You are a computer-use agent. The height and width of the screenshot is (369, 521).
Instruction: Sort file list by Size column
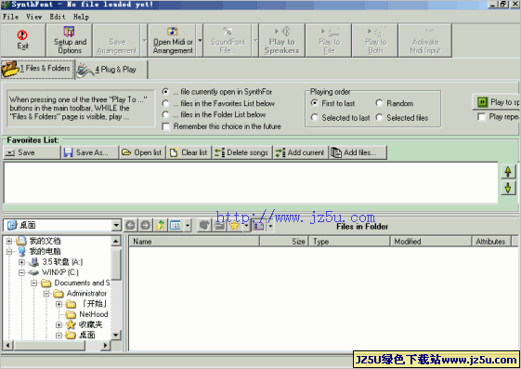click(x=284, y=242)
